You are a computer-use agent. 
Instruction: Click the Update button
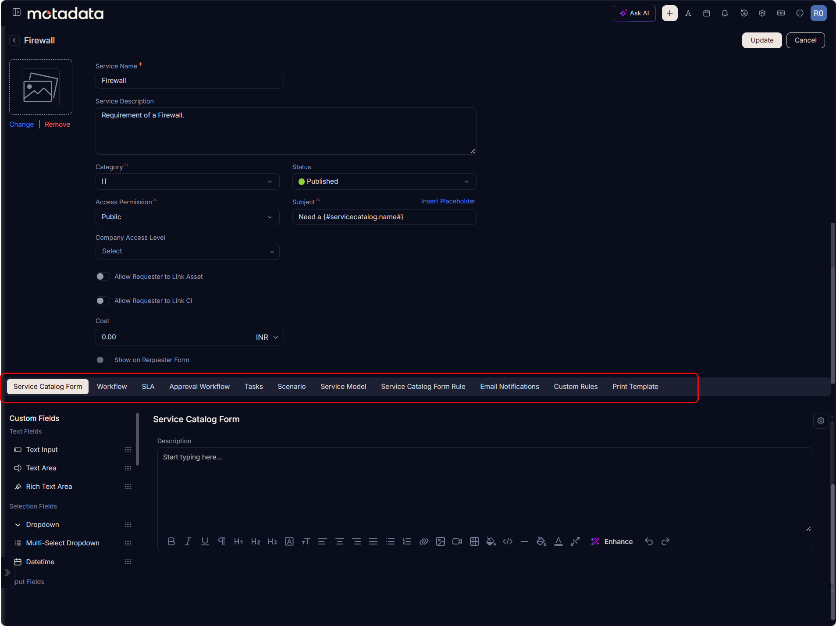(762, 40)
